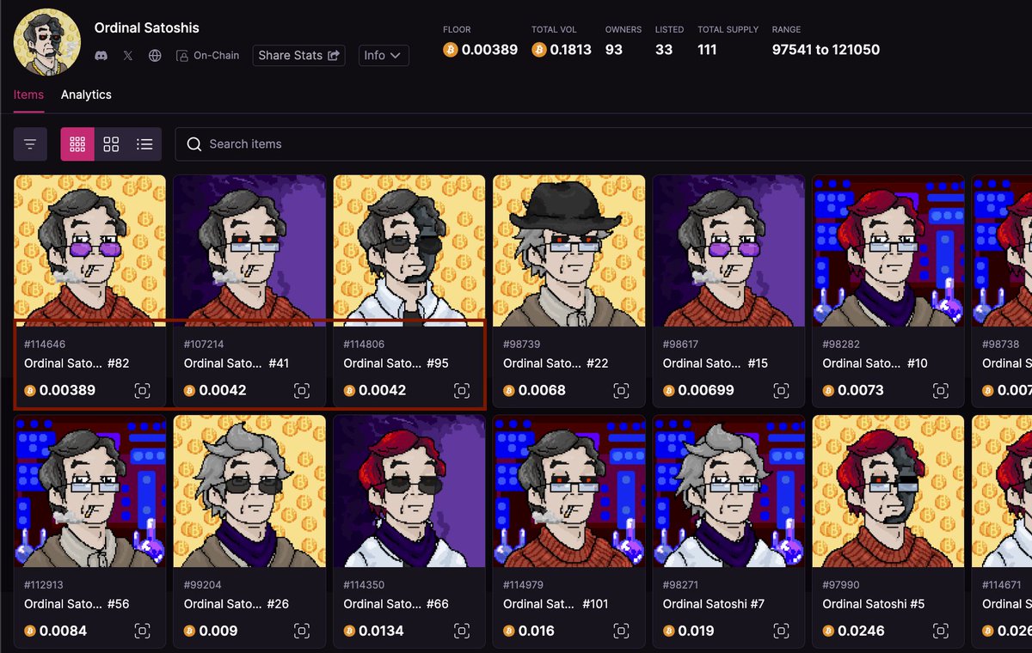Click the scan icon on item #22
Viewport: 1032px width, 653px height.
coord(621,391)
